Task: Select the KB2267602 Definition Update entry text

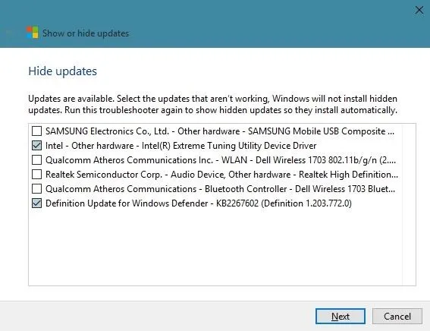Action: (199, 203)
